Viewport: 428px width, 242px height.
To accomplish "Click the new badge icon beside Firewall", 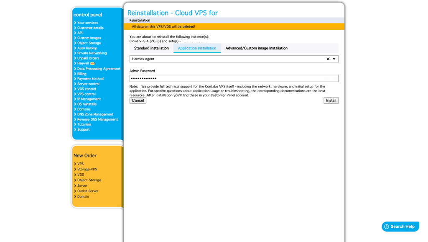I will pos(92,64).
